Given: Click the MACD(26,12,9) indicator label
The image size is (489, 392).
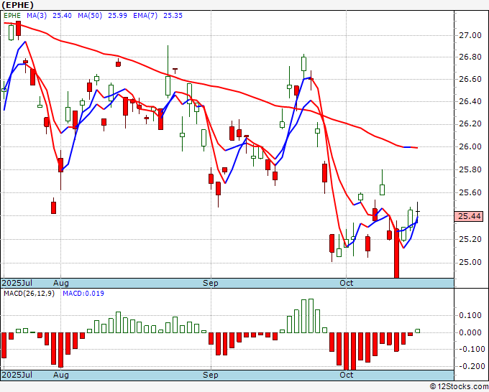Looking at the screenshot, I should point(29,294).
